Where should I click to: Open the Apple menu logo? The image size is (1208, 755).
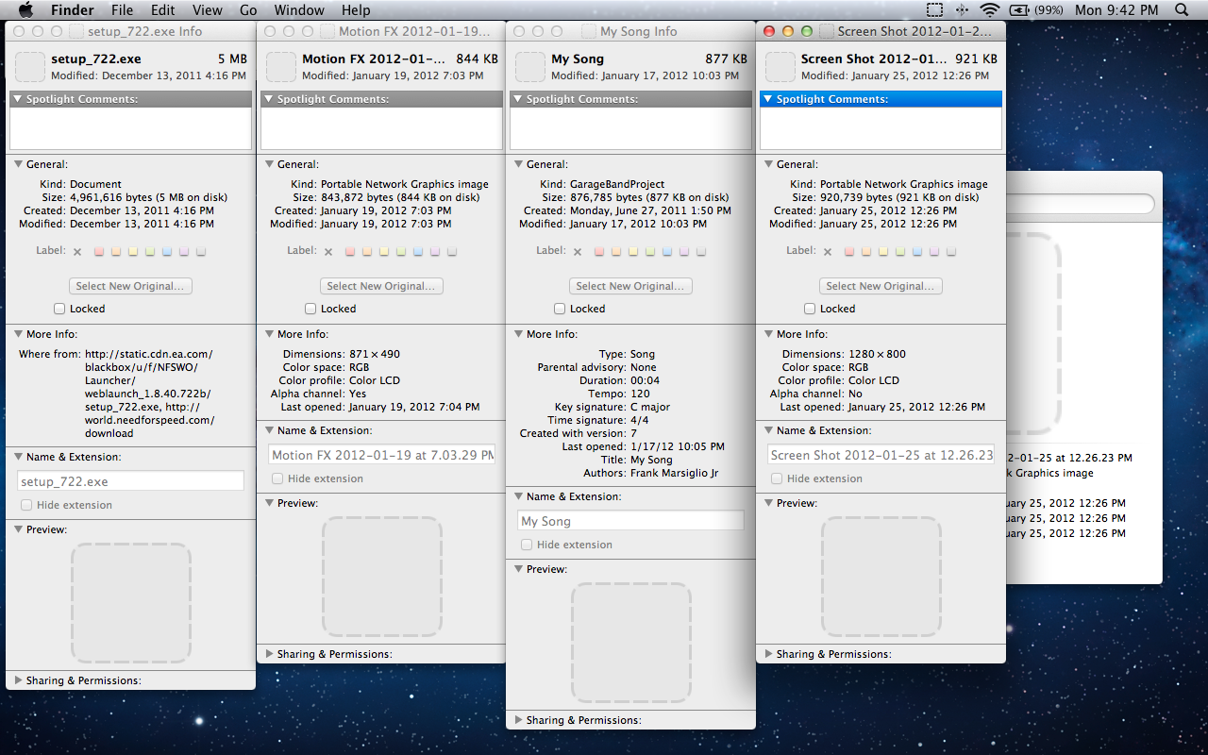click(25, 10)
